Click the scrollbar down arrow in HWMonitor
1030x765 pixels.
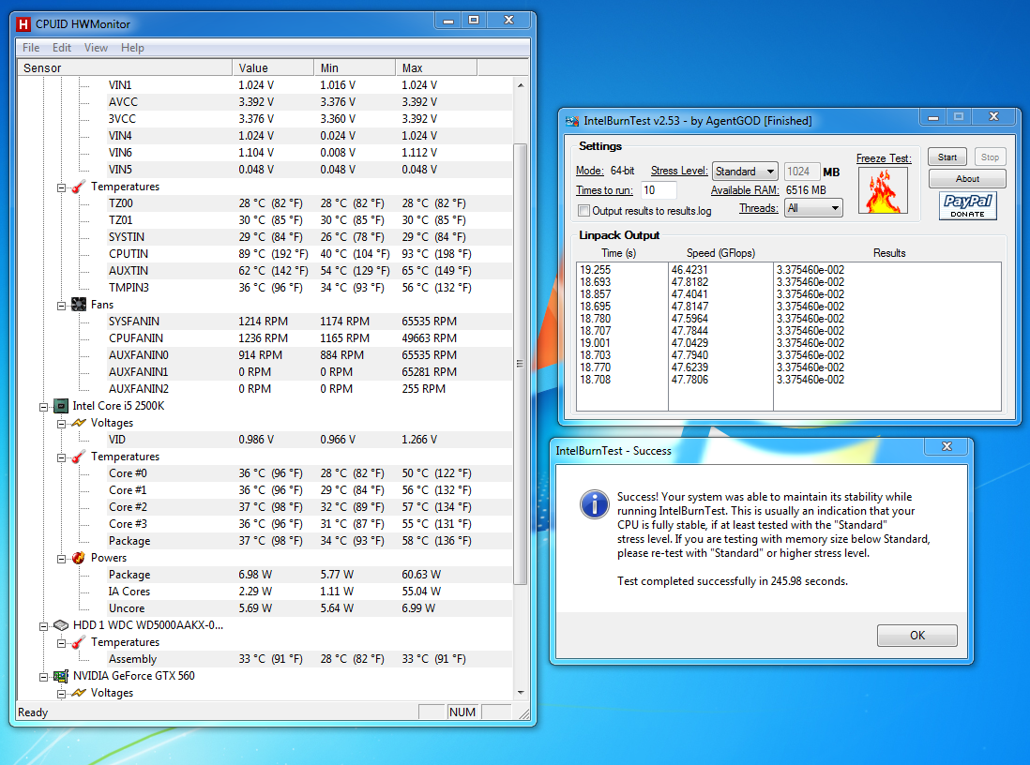521,693
